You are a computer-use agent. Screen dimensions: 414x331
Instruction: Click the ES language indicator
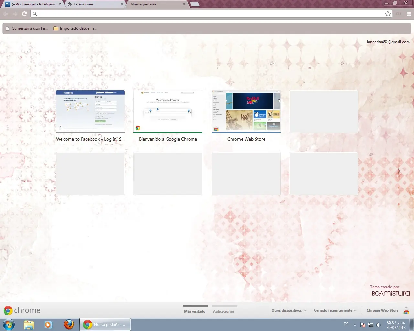346,324
